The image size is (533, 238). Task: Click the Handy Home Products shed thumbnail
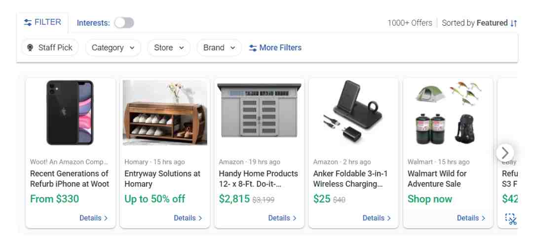click(x=260, y=111)
